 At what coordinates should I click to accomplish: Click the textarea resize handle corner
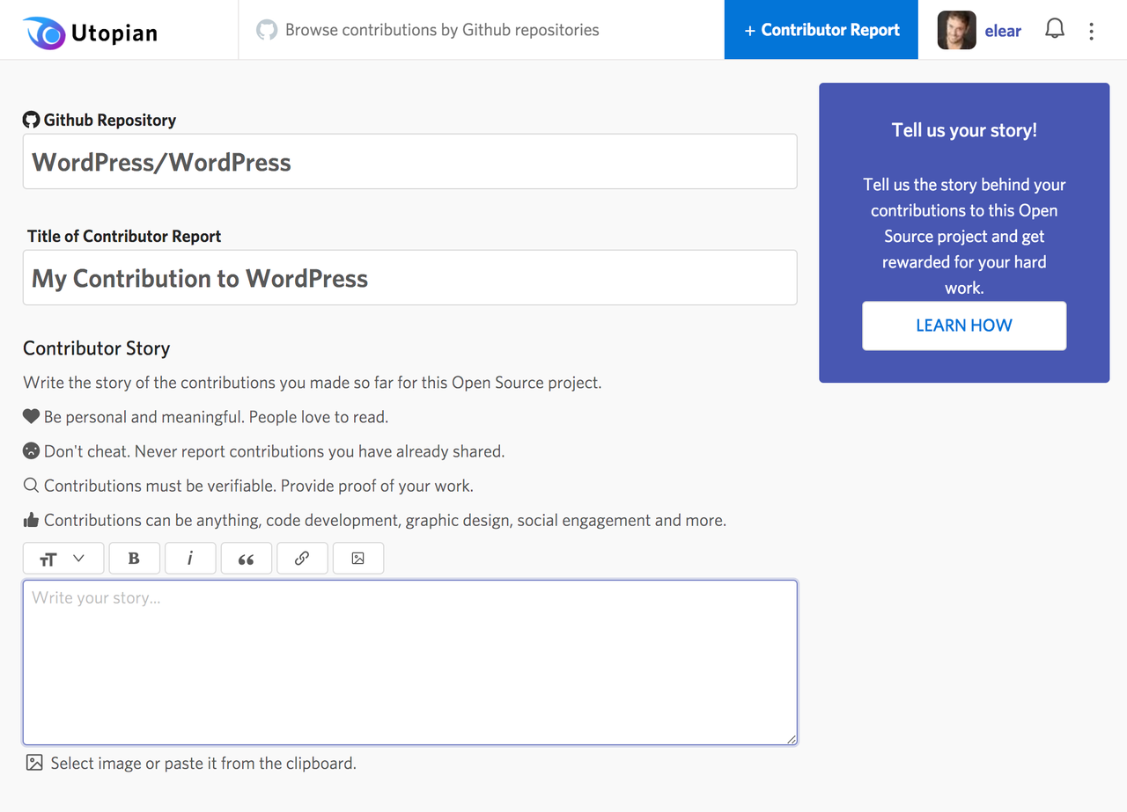point(792,739)
